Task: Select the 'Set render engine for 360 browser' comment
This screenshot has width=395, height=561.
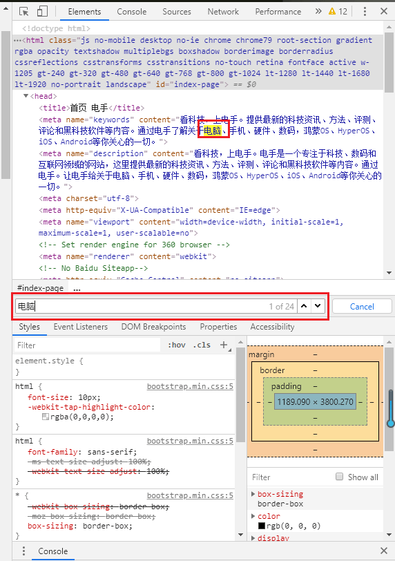Action: coord(134,245)
